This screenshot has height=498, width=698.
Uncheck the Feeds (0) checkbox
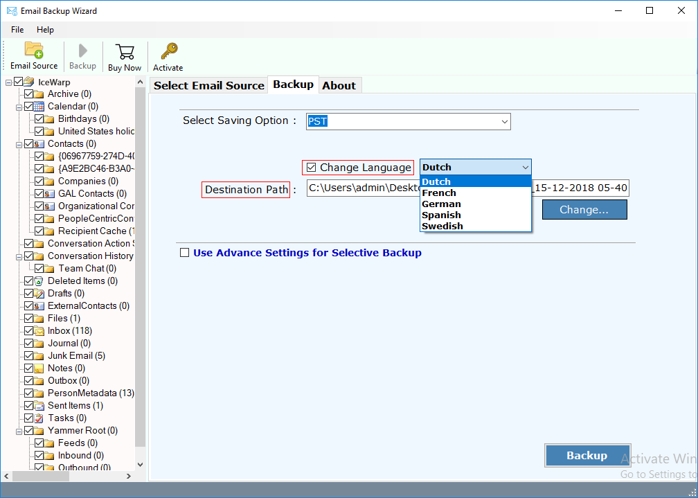pyautogui.click(x=39, y=443)
